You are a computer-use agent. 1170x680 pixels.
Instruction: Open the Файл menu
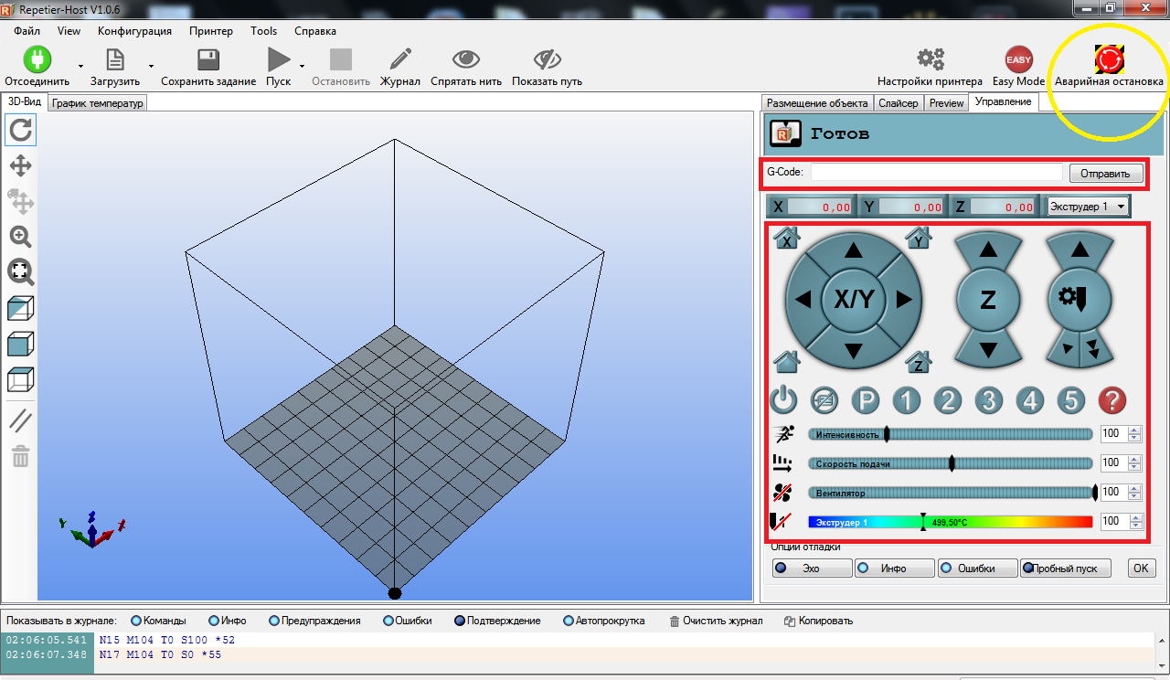[27, 30]
